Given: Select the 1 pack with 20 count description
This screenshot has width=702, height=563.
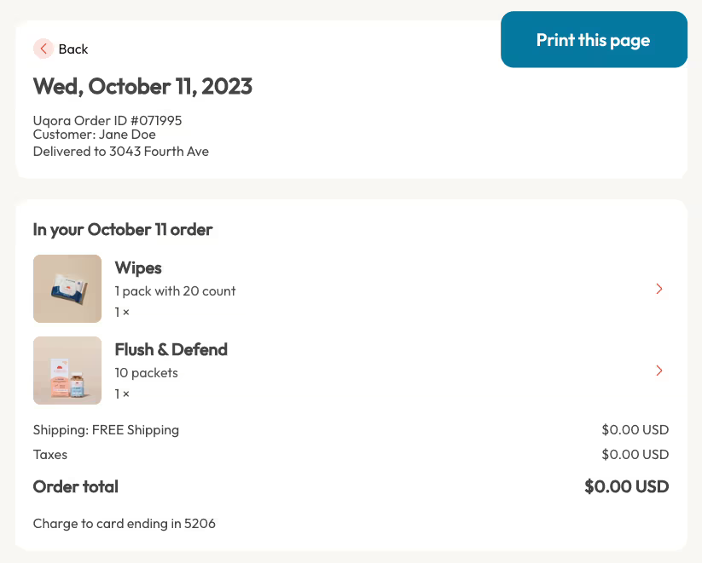Looking at the screenshot, I should 175,291.
